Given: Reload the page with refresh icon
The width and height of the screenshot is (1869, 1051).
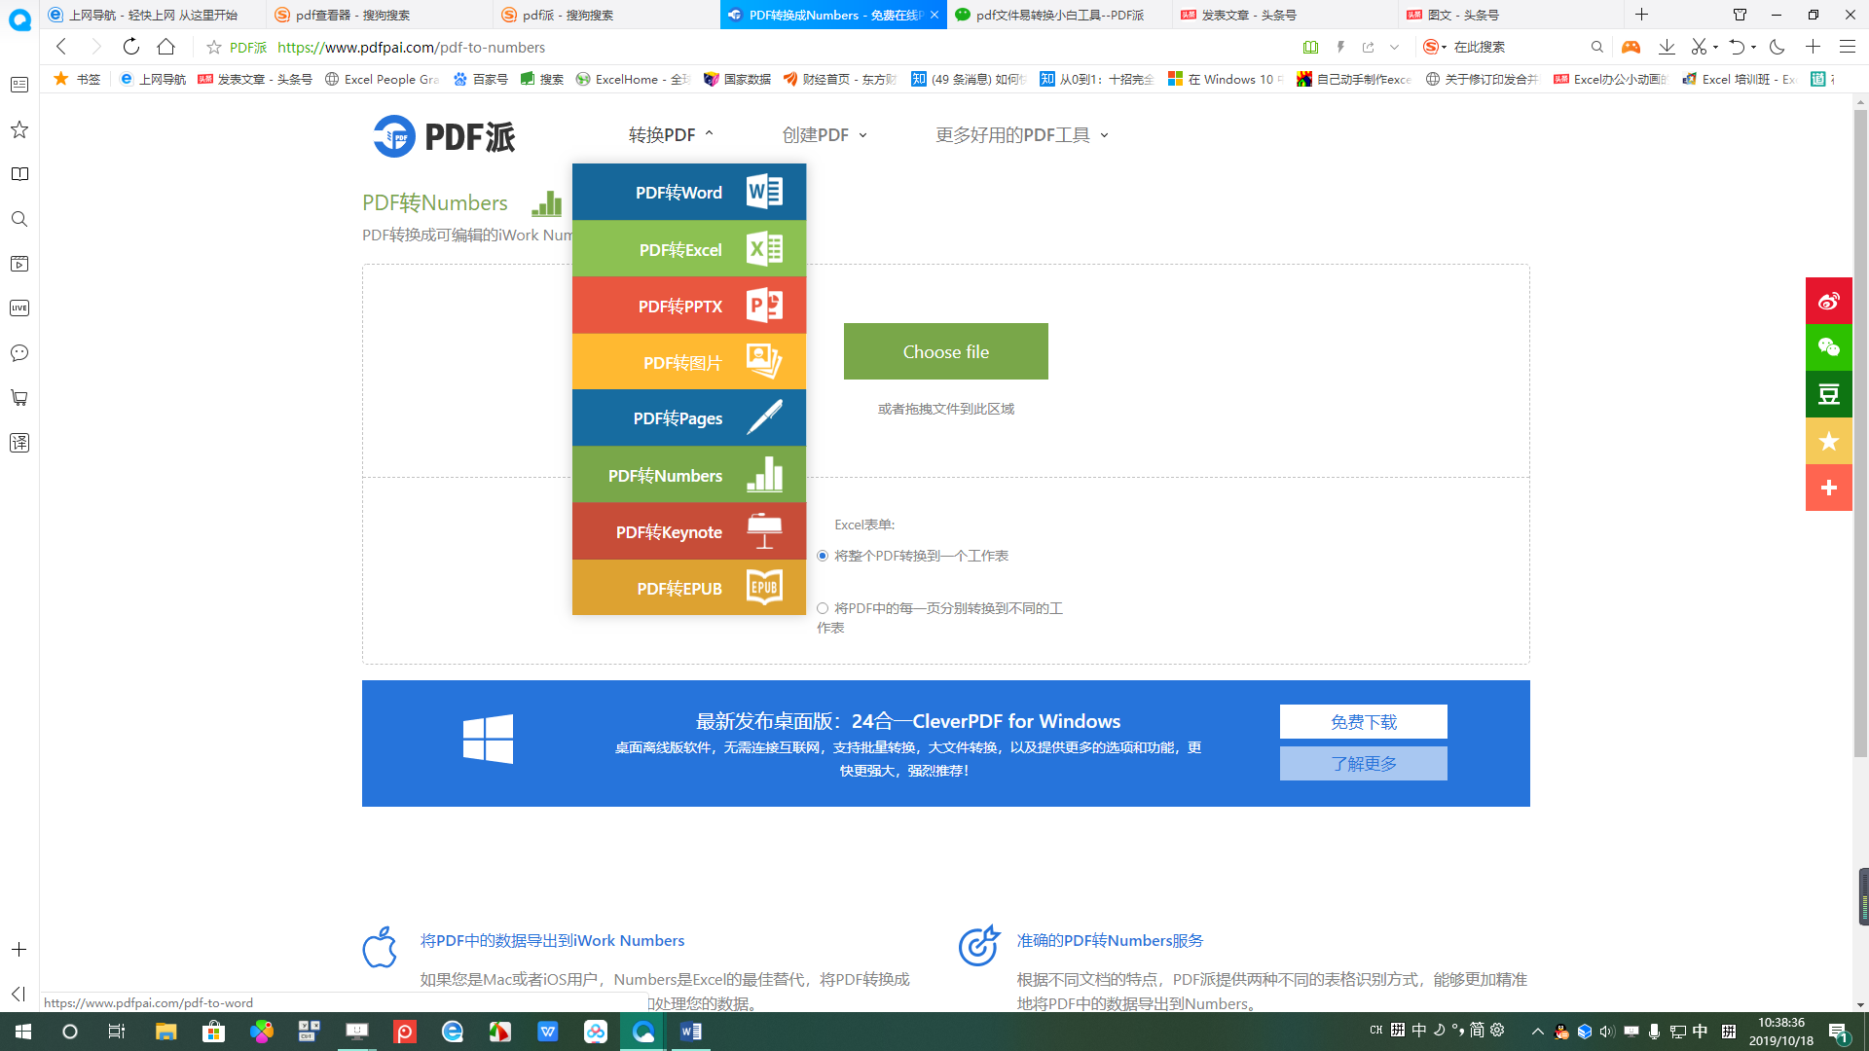Looking at the screenshot, I should pos(131,47).
